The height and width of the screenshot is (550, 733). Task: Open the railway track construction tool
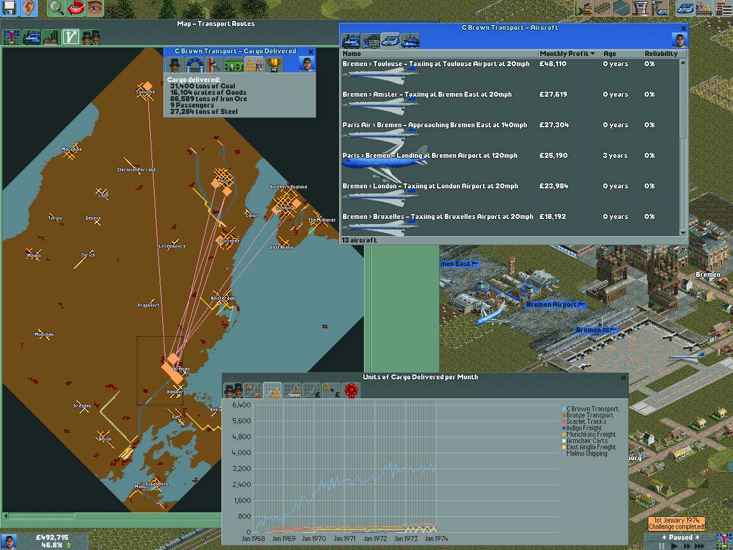(x=603, y=8)
